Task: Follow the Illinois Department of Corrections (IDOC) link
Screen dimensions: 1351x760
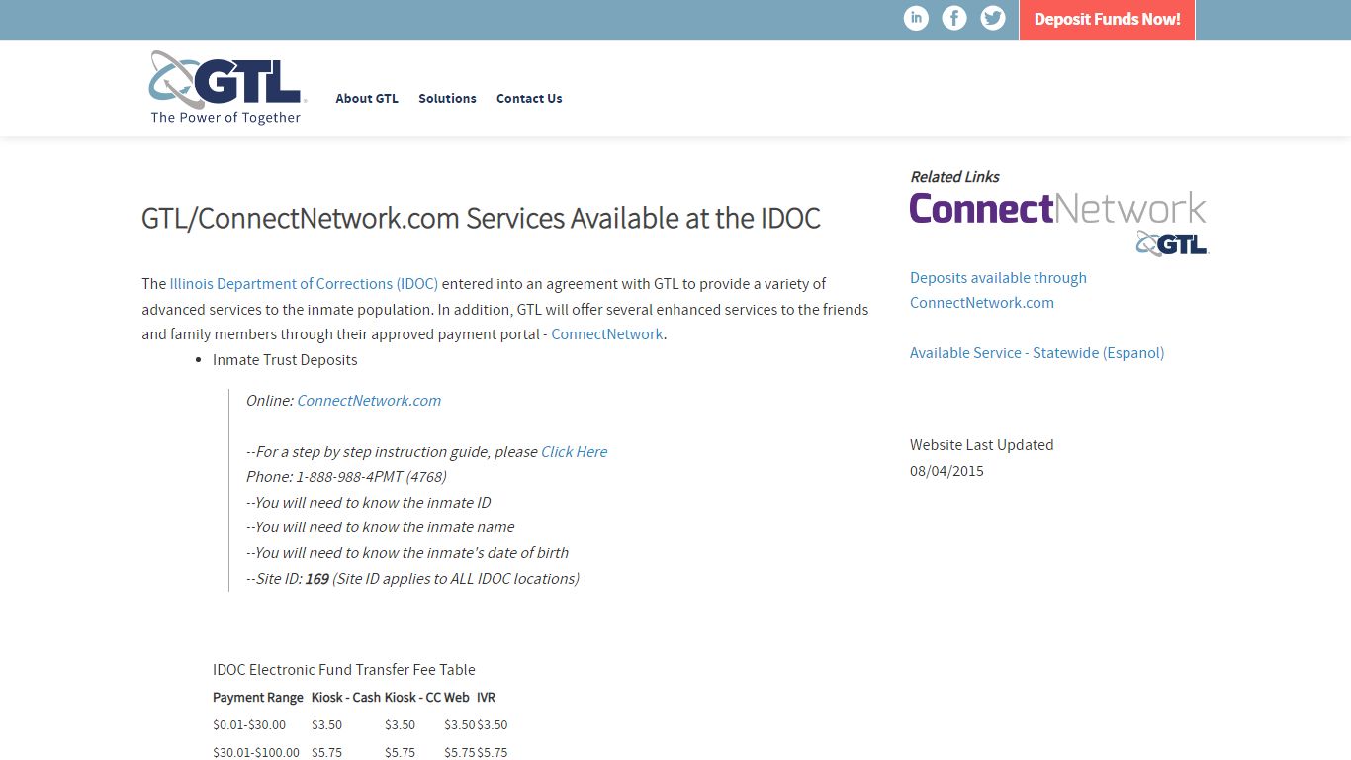Action: pyautogui.click(x=304, y=284)
